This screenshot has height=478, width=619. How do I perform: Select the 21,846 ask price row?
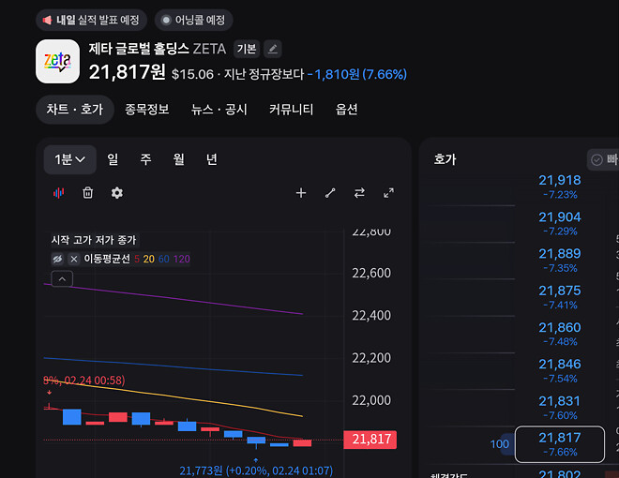point(560,370)
